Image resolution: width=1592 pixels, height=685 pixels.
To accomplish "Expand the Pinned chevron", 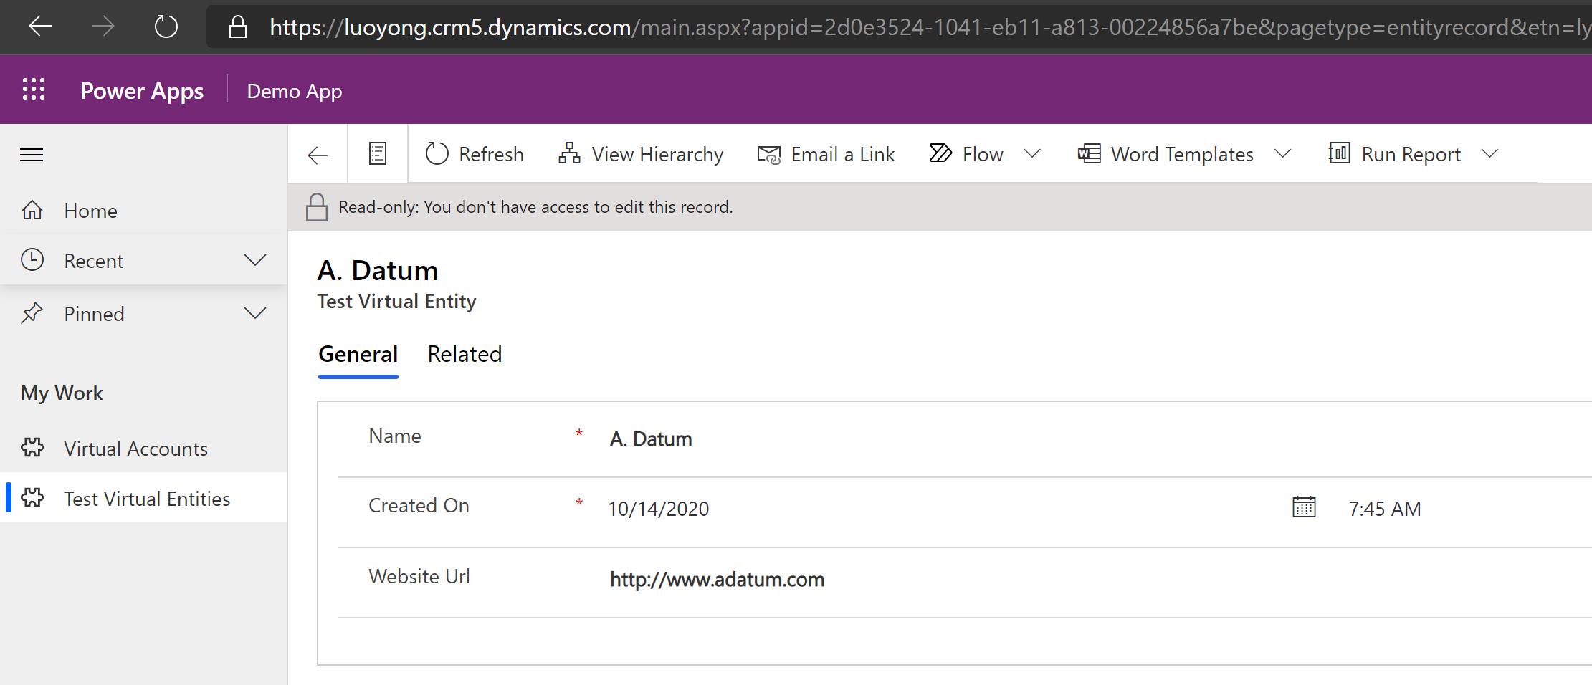I will point(255,313).
